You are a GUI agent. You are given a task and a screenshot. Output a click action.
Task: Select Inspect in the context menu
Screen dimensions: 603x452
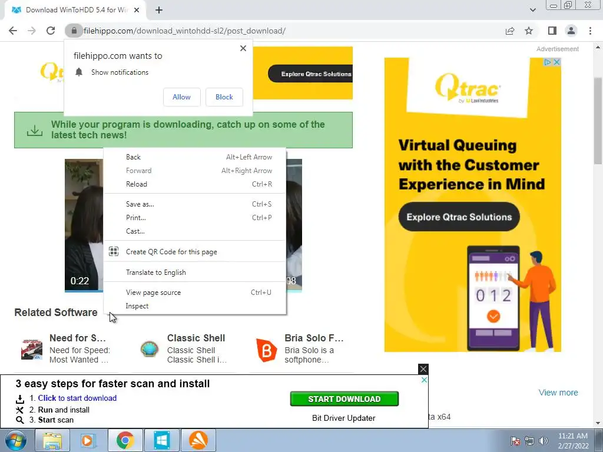(194, 306)
